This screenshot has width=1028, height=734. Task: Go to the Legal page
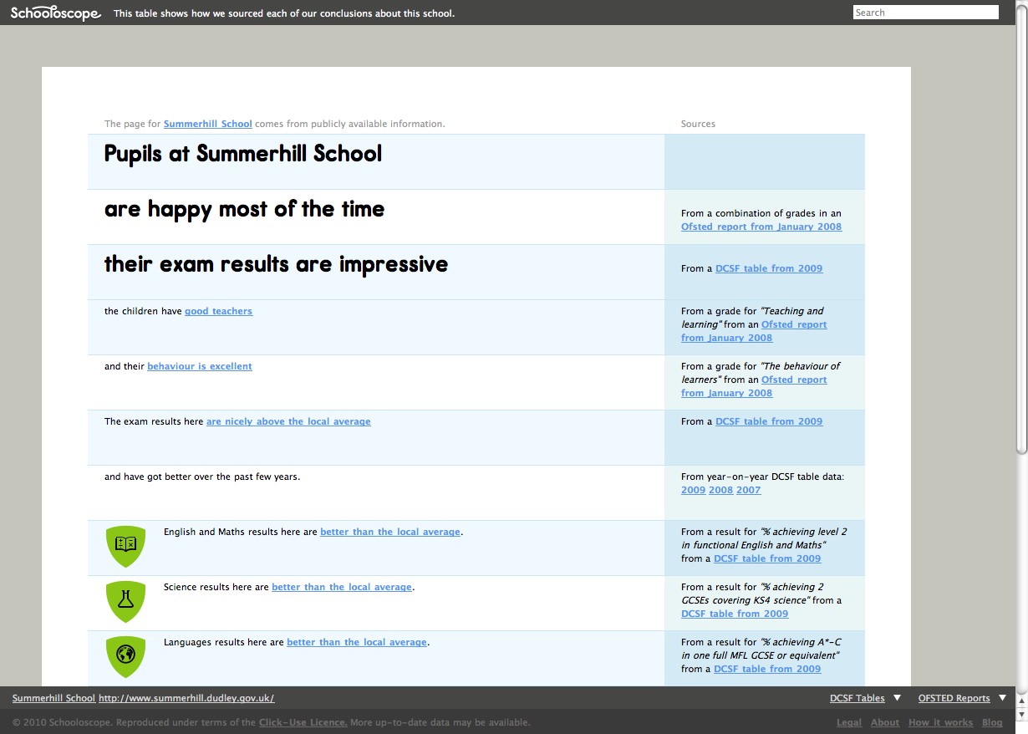coord(849,722)
